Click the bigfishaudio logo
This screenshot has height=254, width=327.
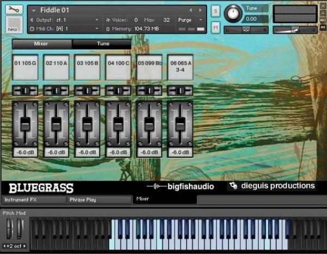[x=180, y=187]
